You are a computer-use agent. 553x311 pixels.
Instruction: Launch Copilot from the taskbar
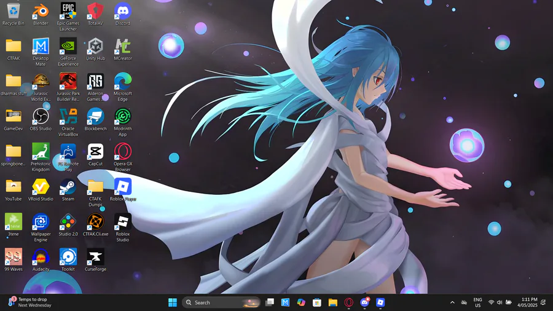[301, 302]
